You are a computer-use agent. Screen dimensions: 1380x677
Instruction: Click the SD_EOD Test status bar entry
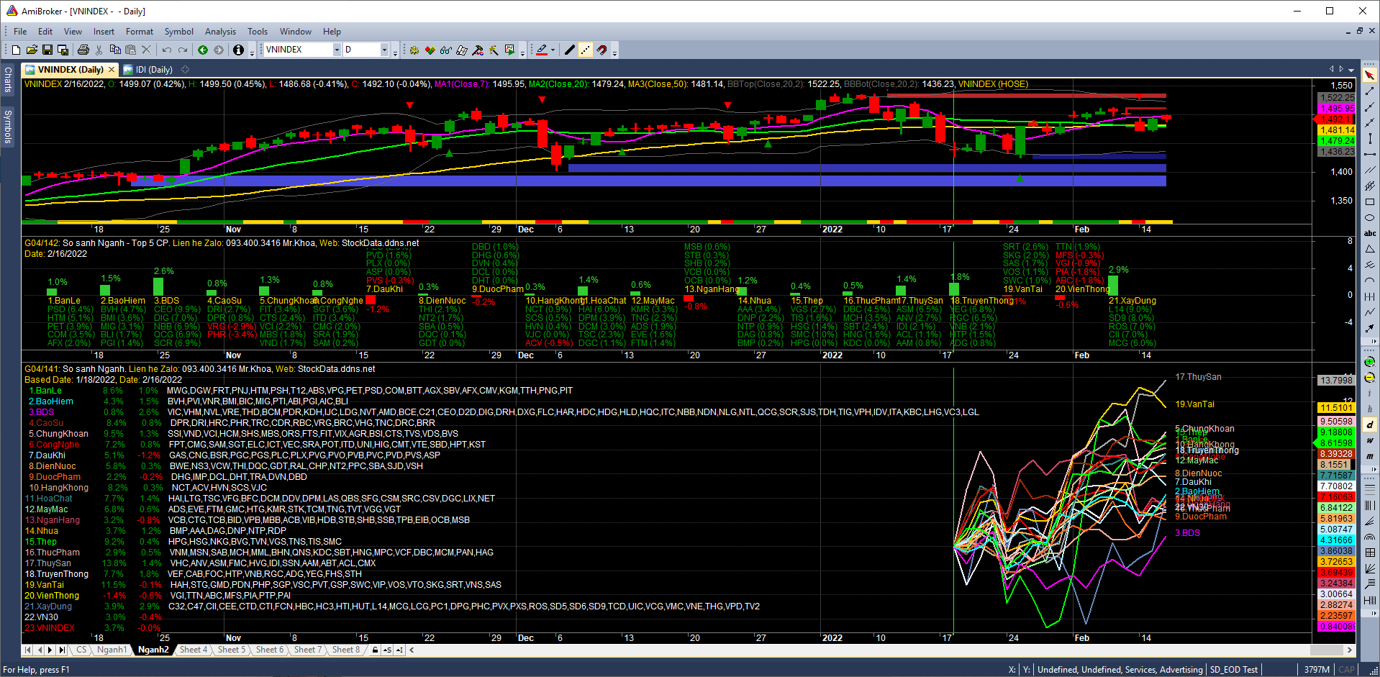[1234, 669]
